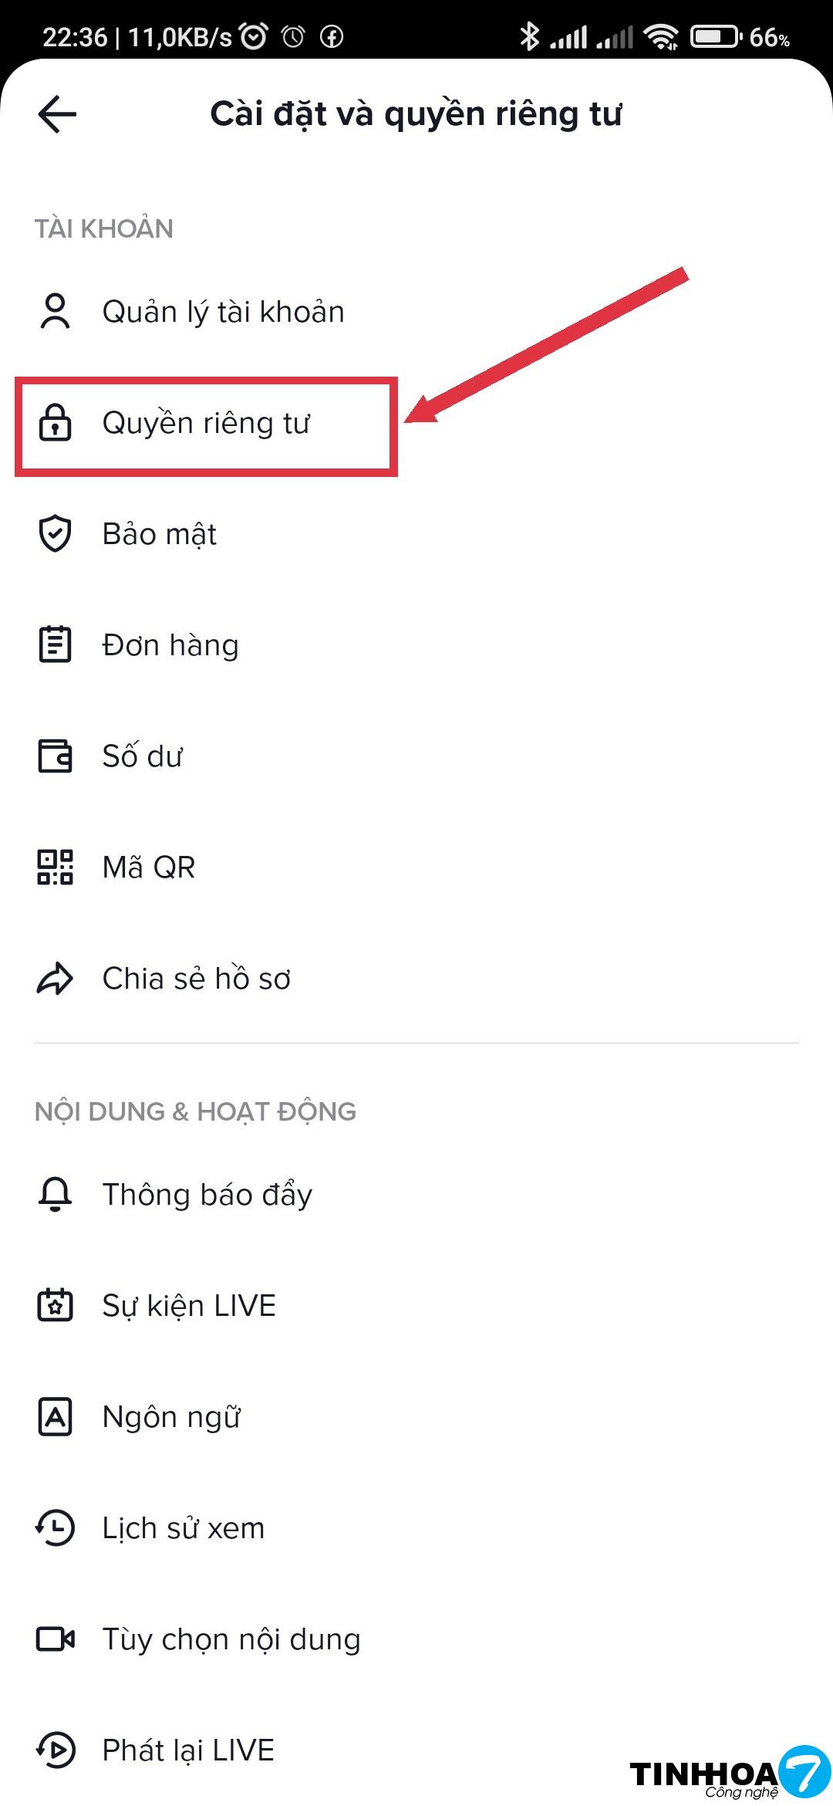Open Quản lý tài khoản
The image size is (833, 1806).
[x=223, y=312]
